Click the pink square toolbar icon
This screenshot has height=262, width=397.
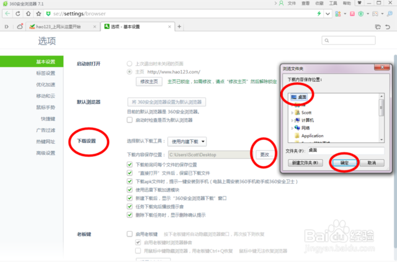pos(352,14)
